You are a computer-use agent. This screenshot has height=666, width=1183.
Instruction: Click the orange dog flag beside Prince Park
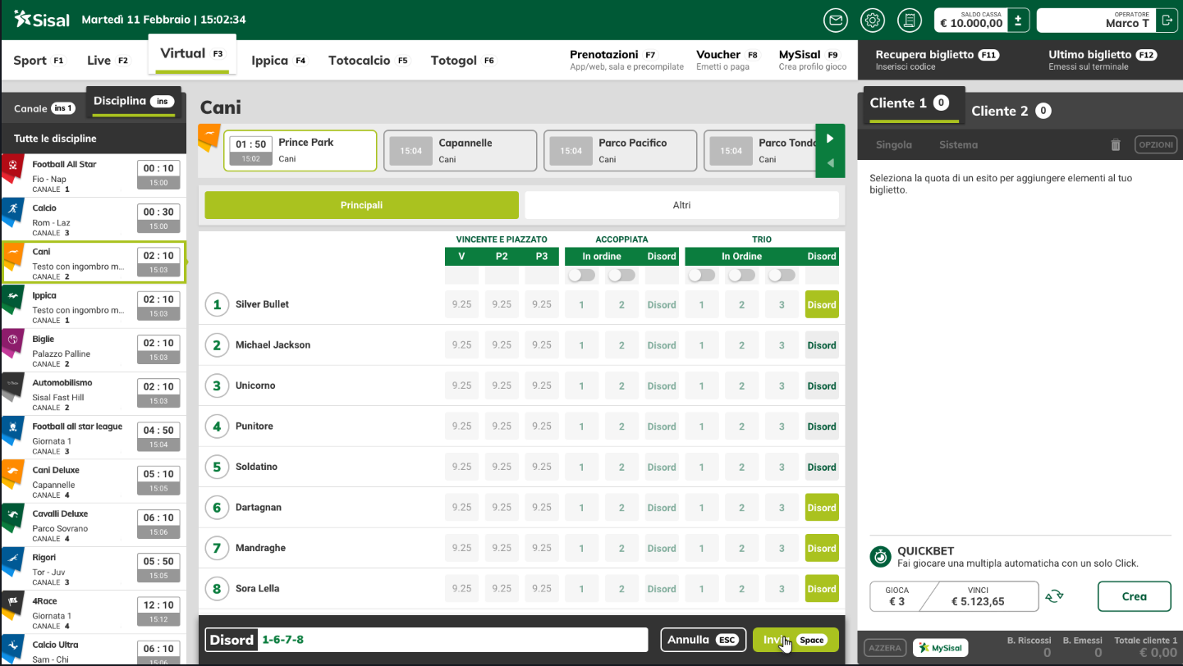click(x=209, y=139)
